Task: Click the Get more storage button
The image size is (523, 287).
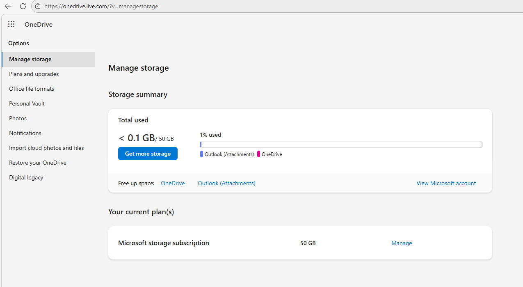Action: click(148, 154)
